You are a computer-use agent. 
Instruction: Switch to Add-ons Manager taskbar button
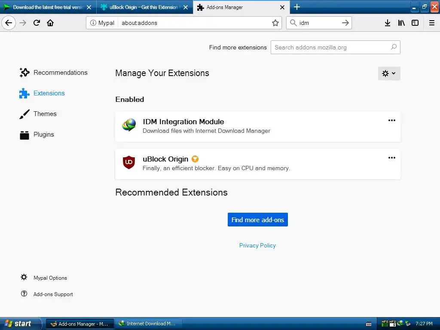[79, 324]
